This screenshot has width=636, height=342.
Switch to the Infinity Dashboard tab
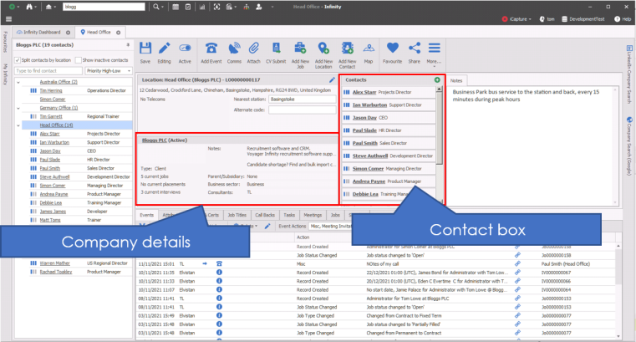click(x=42, y=31)
